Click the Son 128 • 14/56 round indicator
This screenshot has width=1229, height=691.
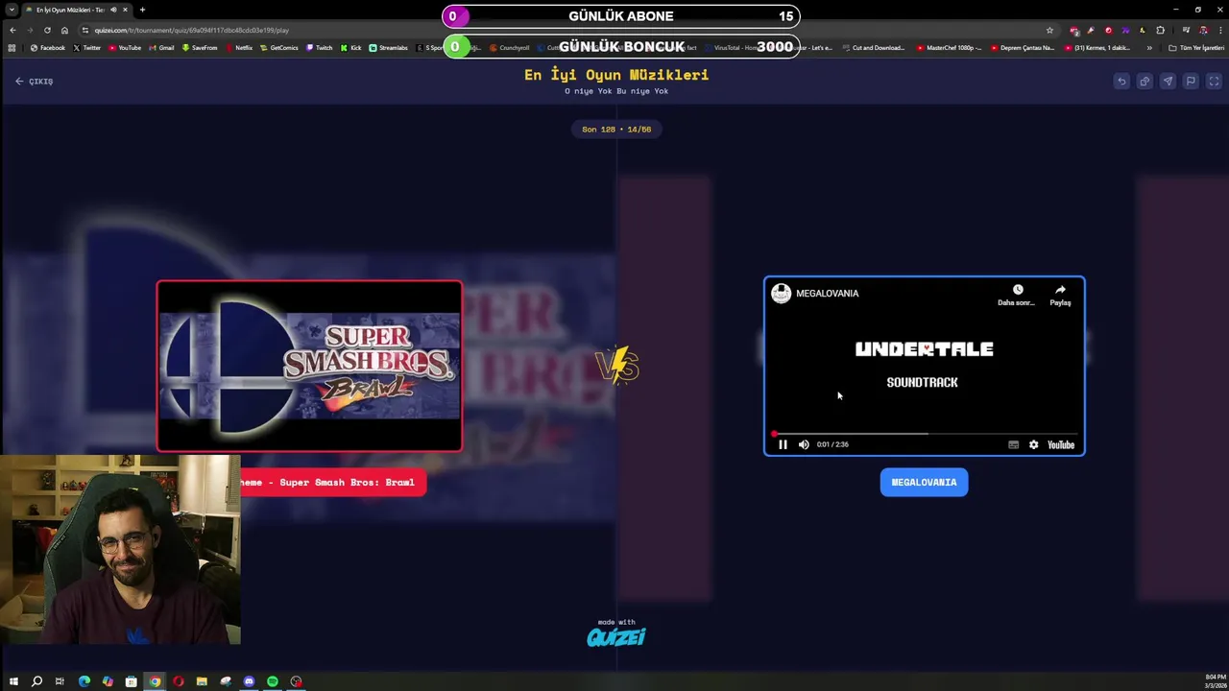coord(616,130)
